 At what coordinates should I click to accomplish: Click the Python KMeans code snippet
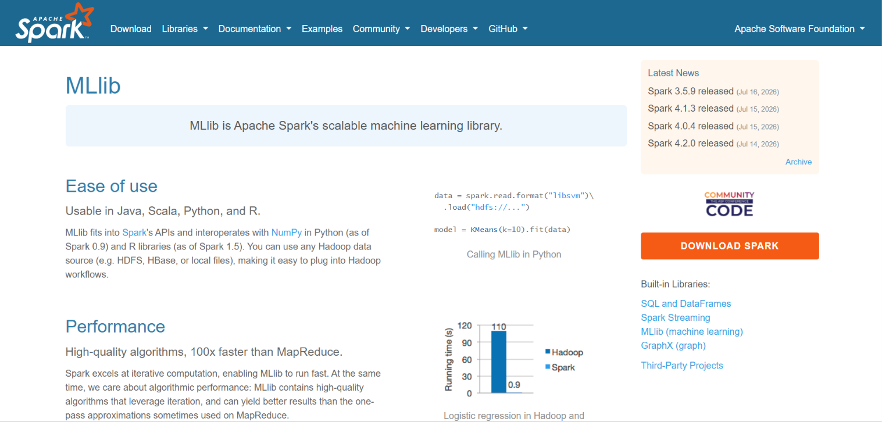point(514,213)
